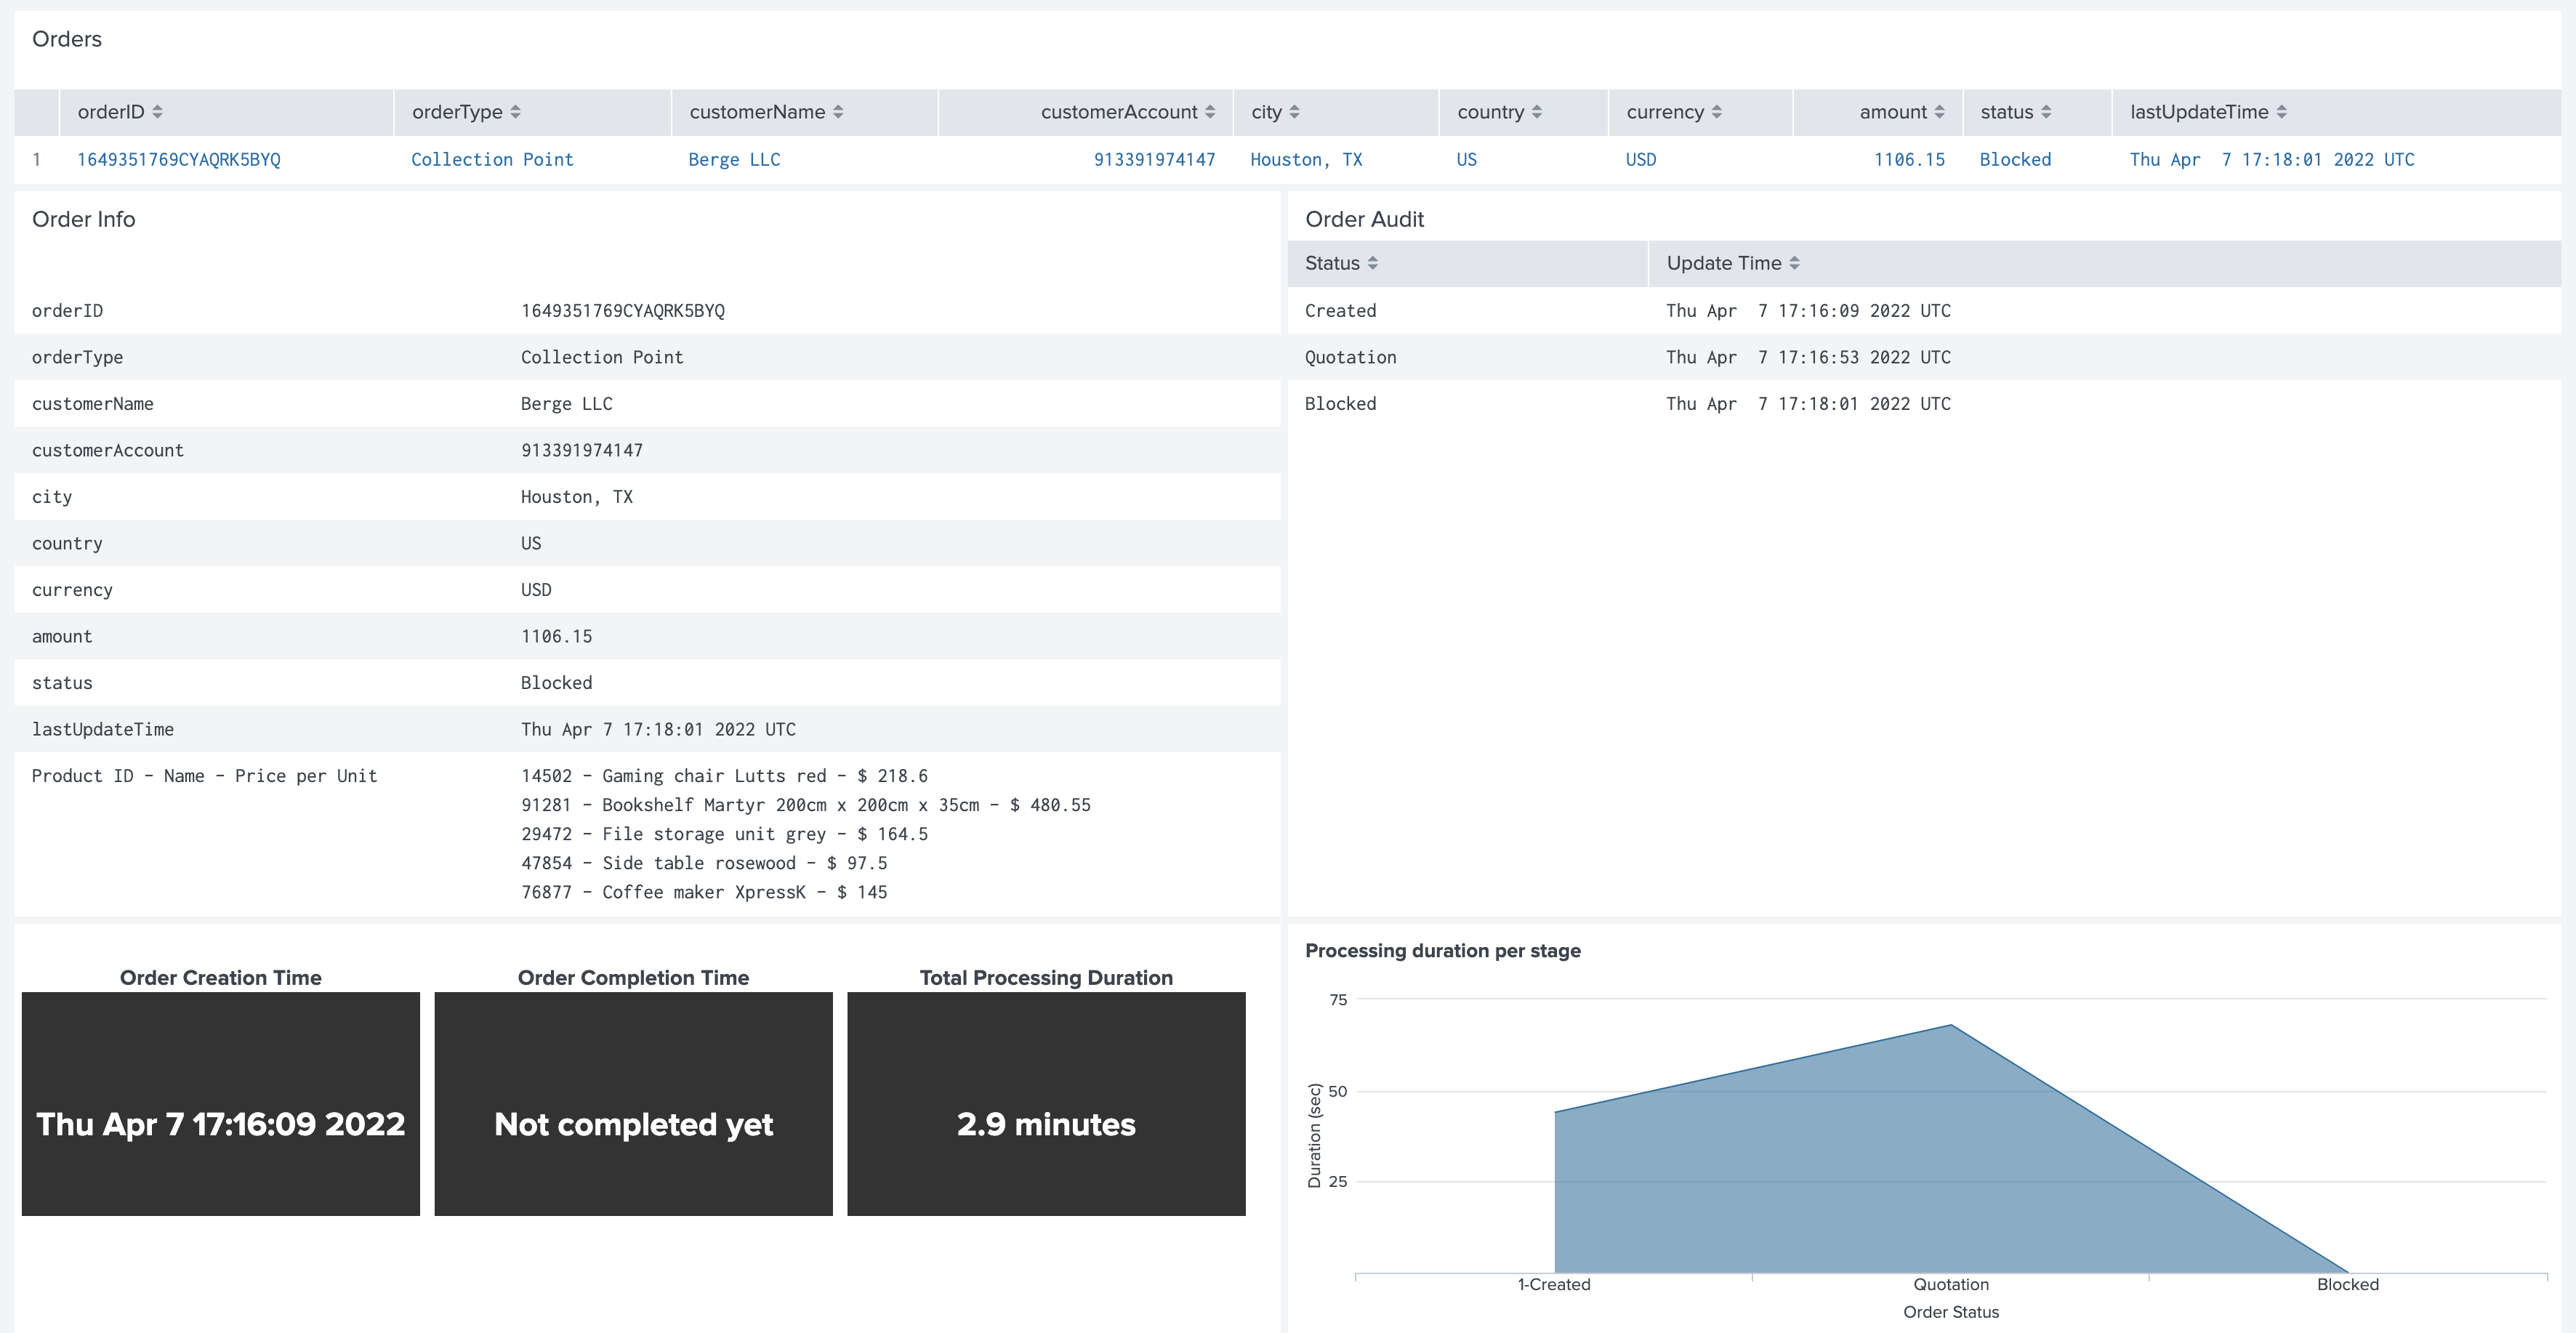Sort by customerName using its sort icon
Screen dimensions: 2576x1333
tap(838, 112)
